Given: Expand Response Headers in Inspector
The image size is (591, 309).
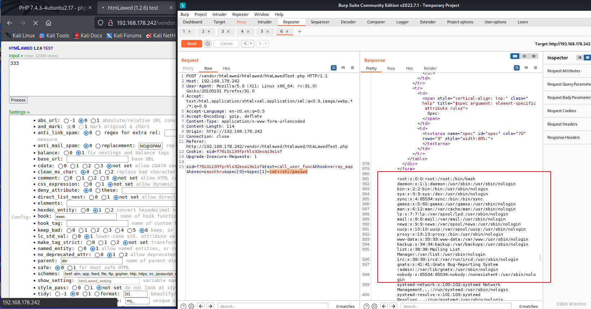Looking at the screenshot, I should 567,137.
